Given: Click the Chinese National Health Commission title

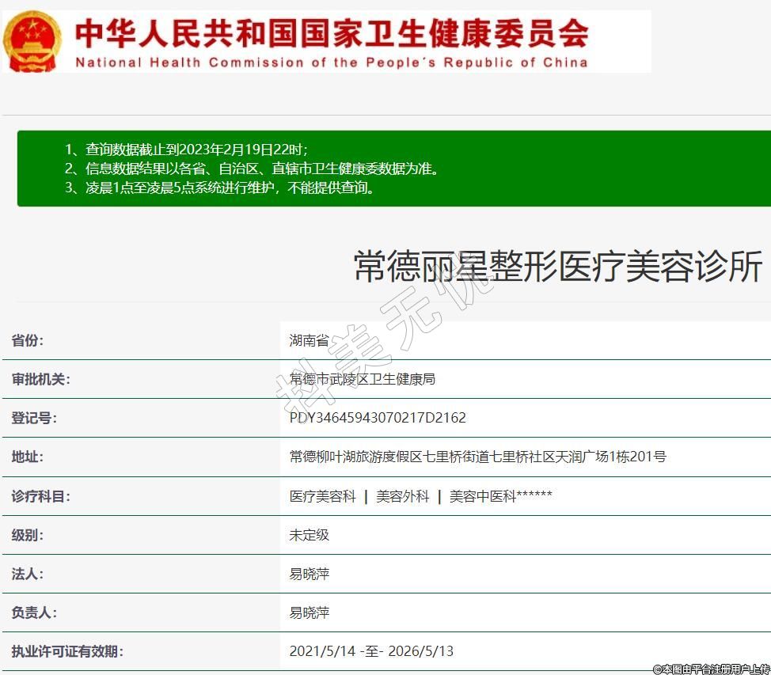Looking at the screenshot, I should (332, 32).
